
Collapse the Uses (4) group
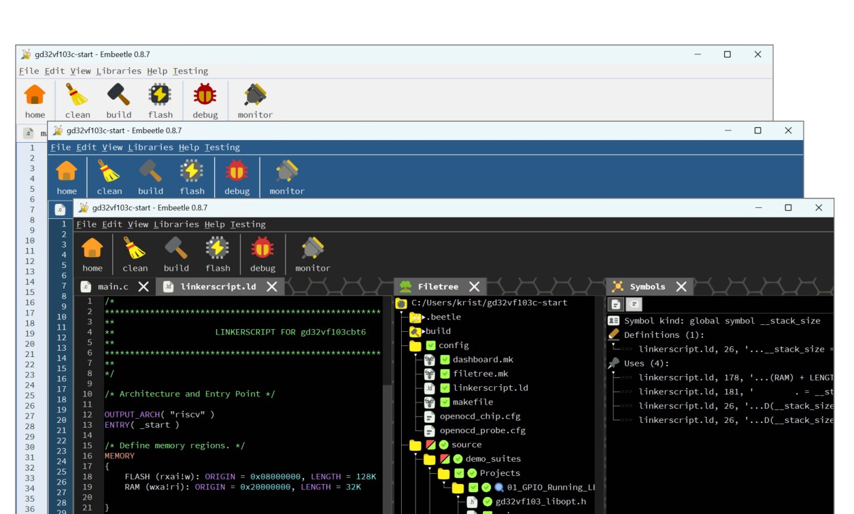click(613, 373)
